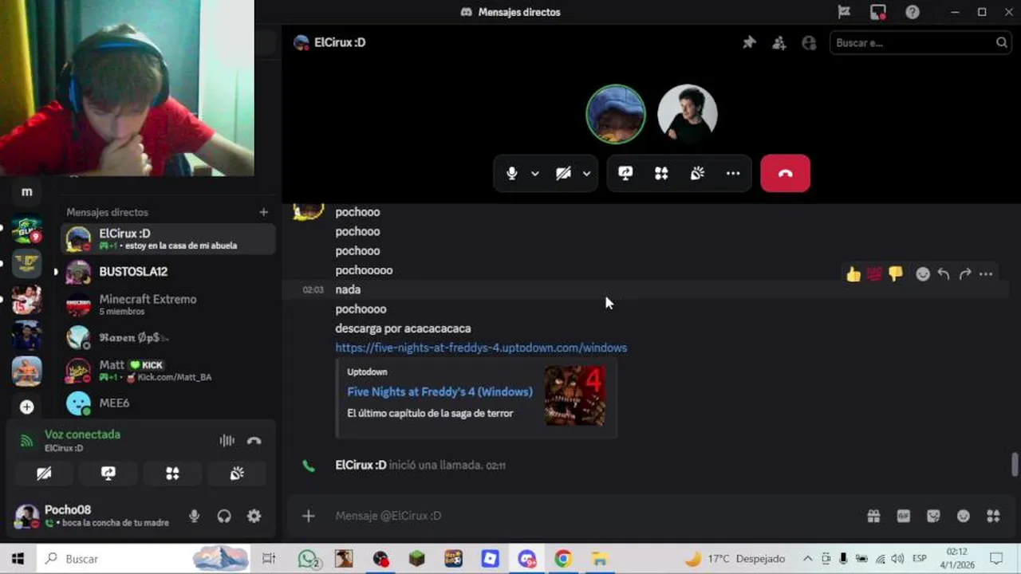Open the Minecraft Extremo group chat
The image size is (1021, 574).
tap(168, 305)
